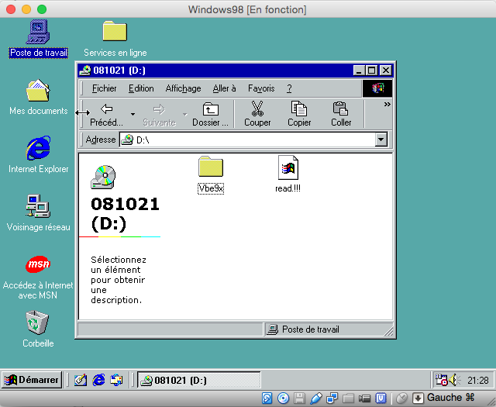Click the keyboard capture down-arrow status icon
This screenshot has width=496, height=407.
click(x=418, y=398)
